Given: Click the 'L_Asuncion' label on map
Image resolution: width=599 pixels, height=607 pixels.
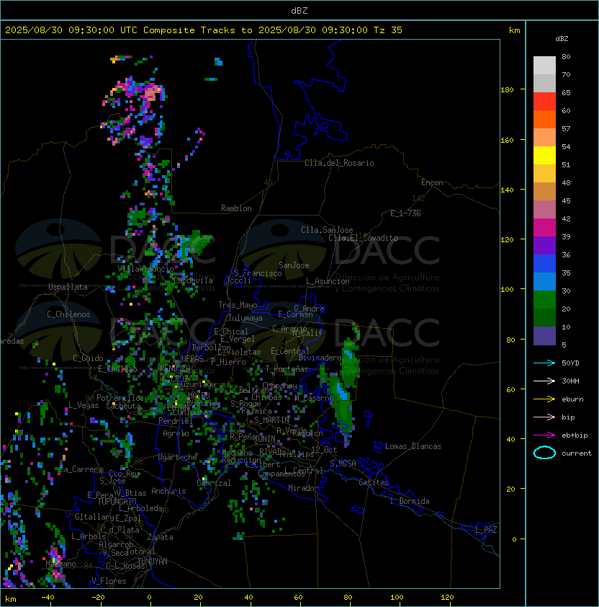Looking at the screenshot, I should (x=328, y=281).
